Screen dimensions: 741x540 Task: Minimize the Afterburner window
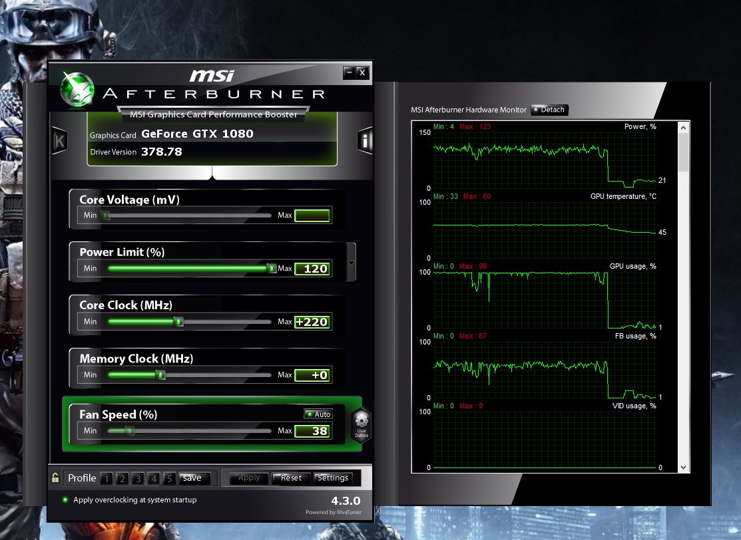(350, 72)
